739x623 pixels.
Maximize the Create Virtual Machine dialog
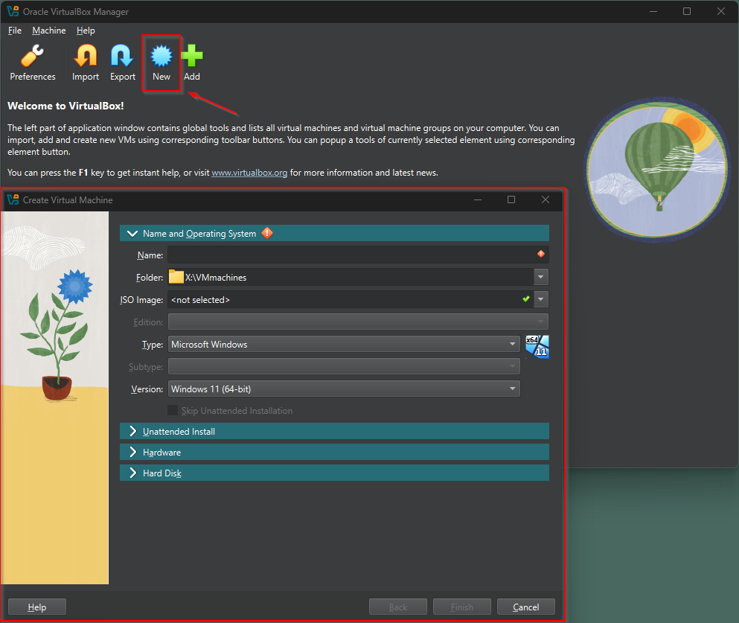click(x=511, y=199)
